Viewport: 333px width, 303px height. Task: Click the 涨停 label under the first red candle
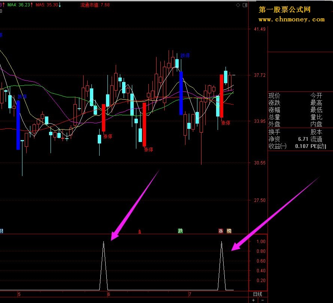coord(108,137)
